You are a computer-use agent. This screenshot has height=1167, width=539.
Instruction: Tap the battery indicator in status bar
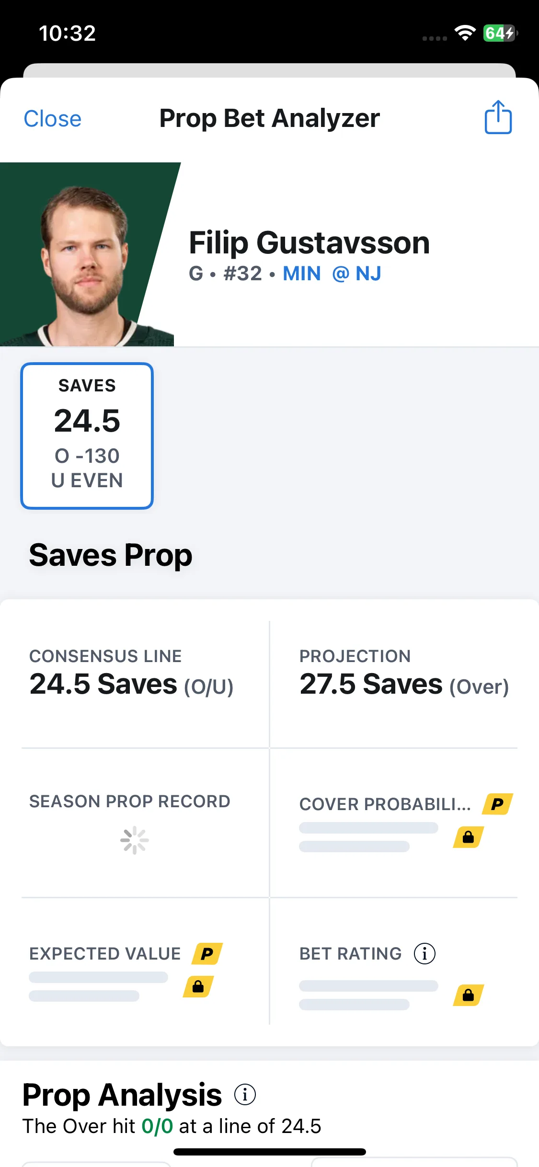pos(500,33)
